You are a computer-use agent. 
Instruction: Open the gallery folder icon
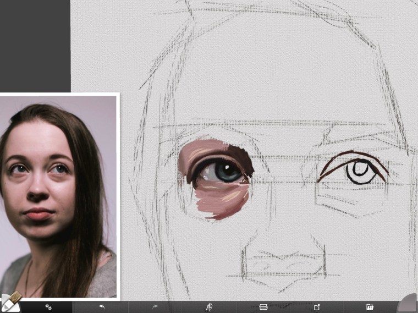370,307
